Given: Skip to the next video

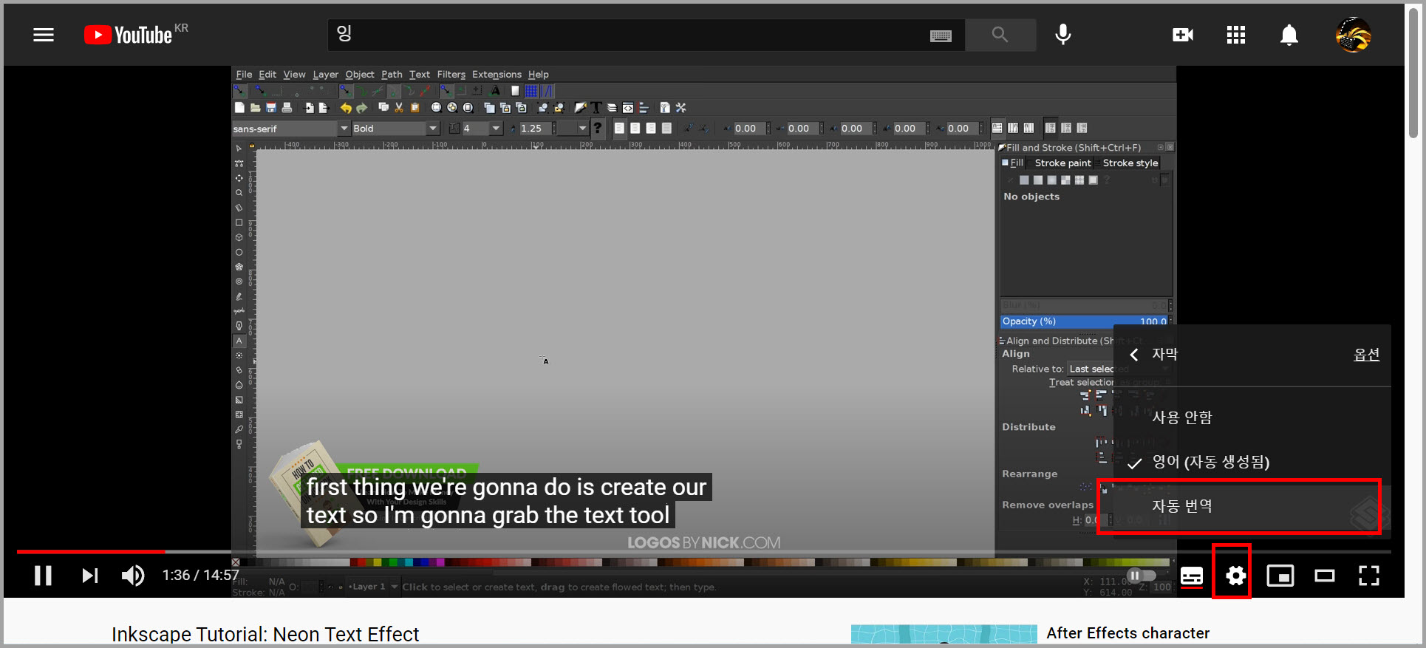Looking at the screenshot, I should tap(89, 576).
